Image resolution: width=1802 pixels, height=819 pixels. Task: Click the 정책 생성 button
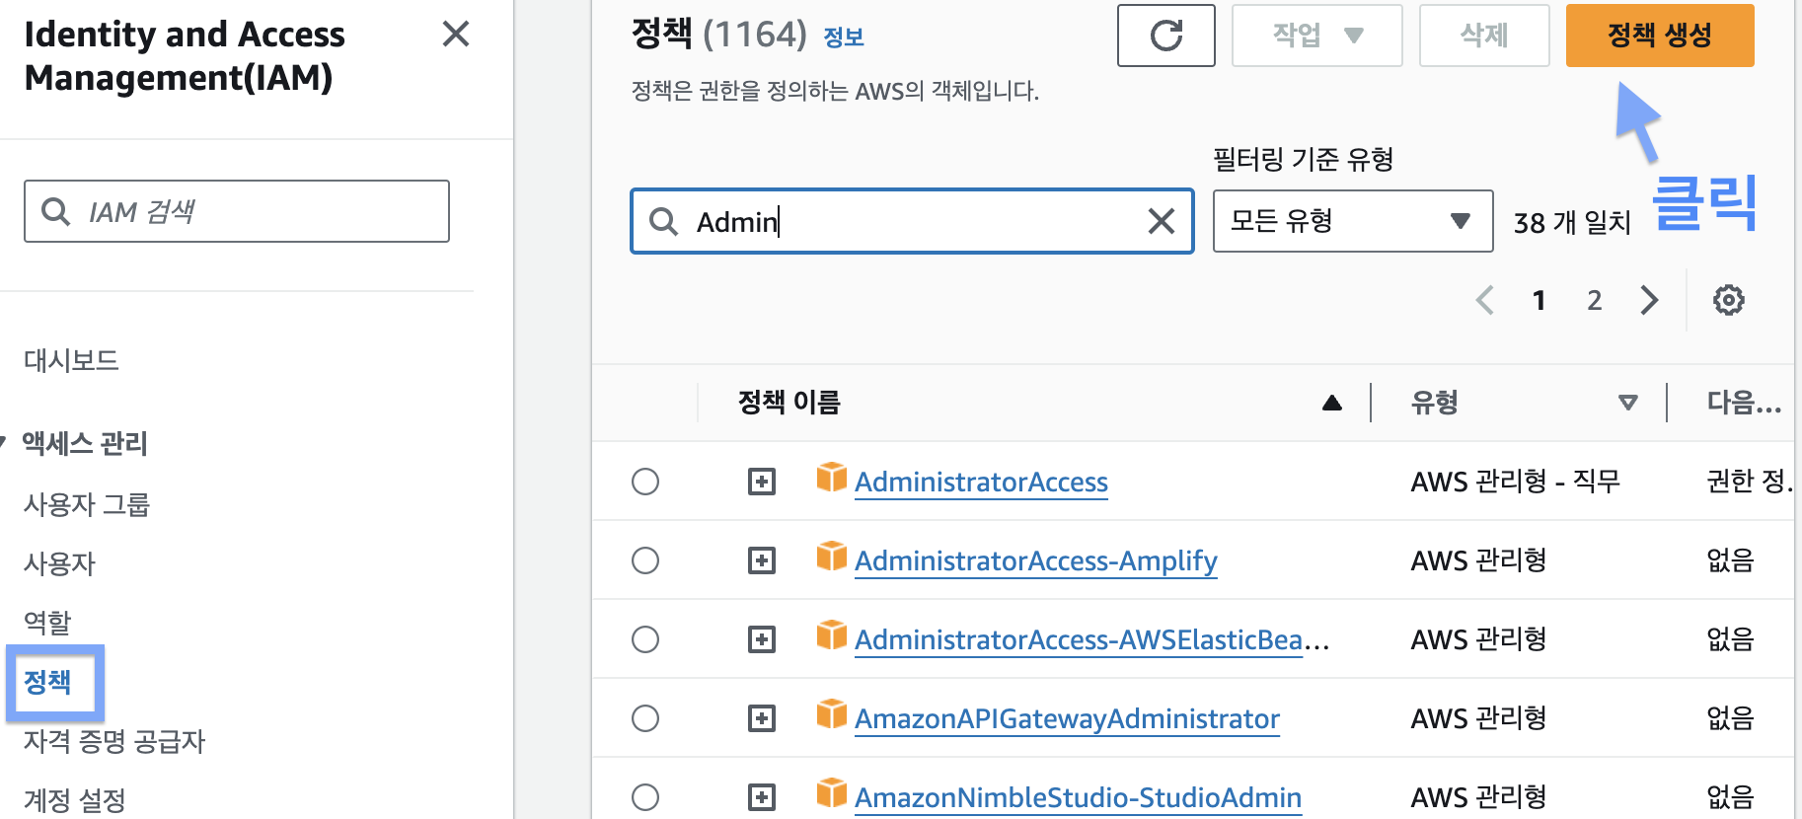coord(1659,36)
